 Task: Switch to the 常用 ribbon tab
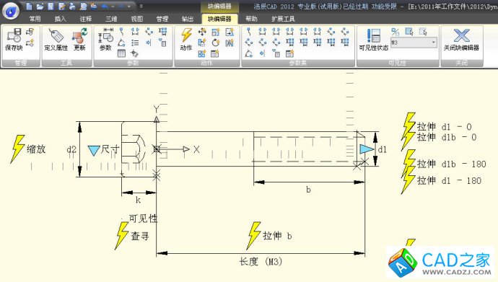coord(35,19)
